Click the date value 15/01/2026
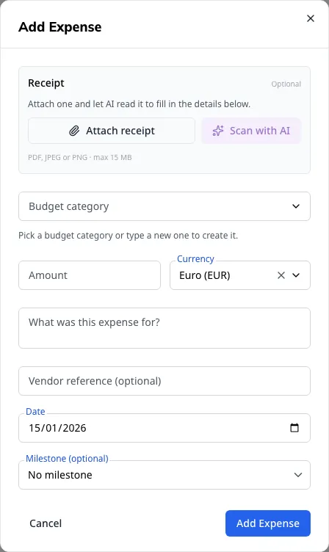329x552 pixels. [57, 428]
